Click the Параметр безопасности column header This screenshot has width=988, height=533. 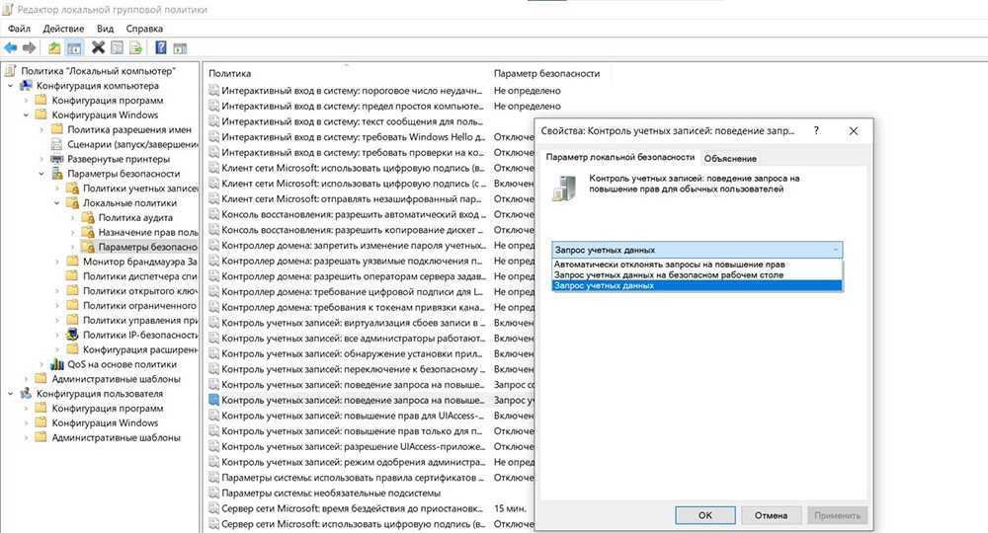point(546,73)
